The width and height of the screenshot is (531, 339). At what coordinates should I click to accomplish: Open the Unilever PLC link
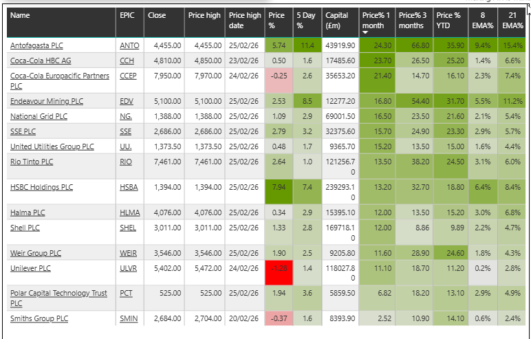(30, 269)
